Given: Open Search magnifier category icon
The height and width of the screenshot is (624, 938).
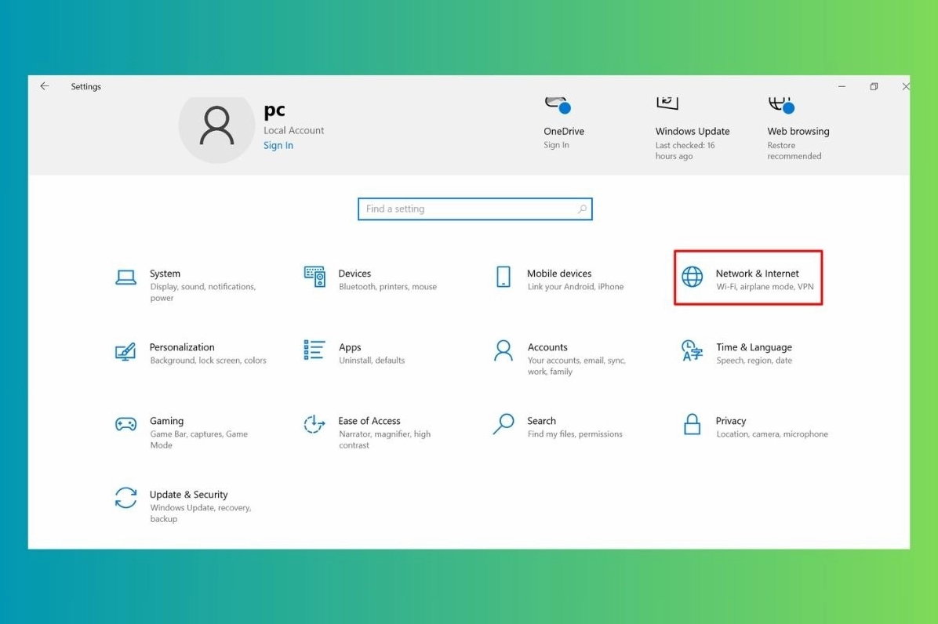Looking at the screenshot, I should pos(504,424).
